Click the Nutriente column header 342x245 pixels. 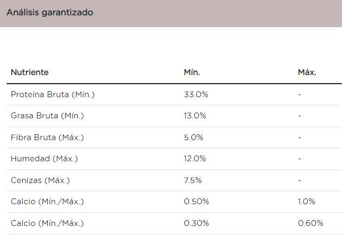pyautogui.click(x=30, y=72)
